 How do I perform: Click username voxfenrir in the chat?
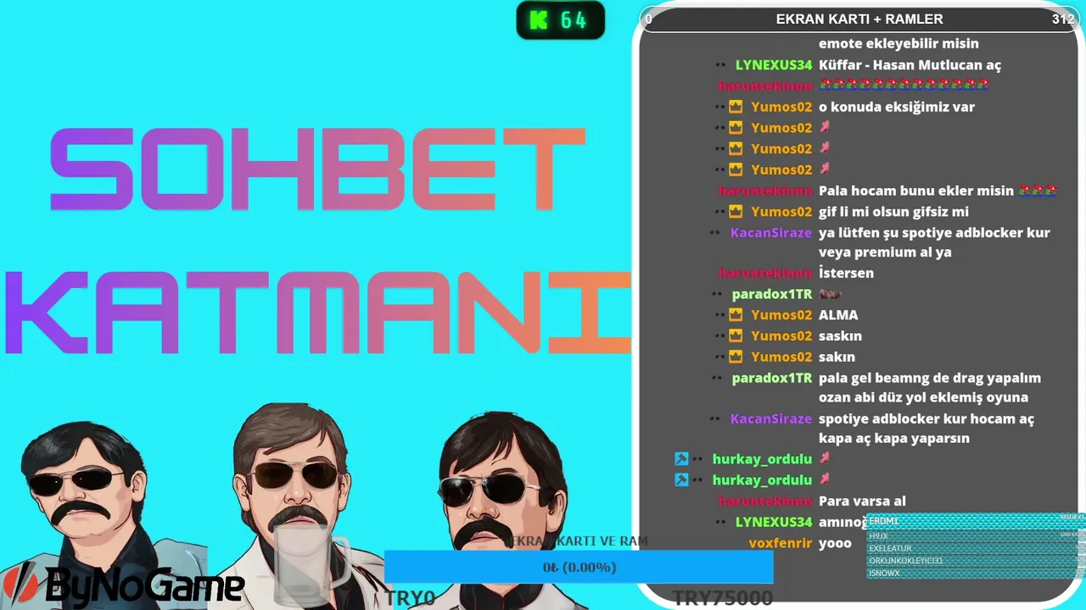[x=781, y=543]
